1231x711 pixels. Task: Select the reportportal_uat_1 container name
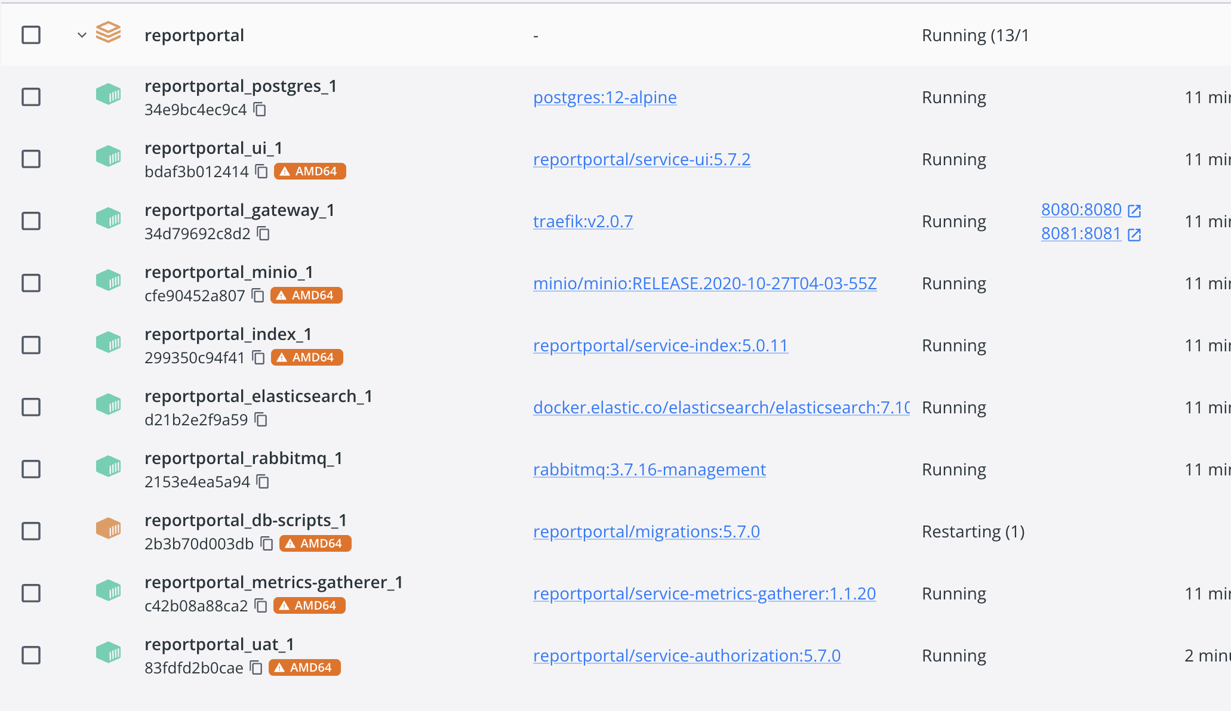pyautogui.click(x=218, y=644)
